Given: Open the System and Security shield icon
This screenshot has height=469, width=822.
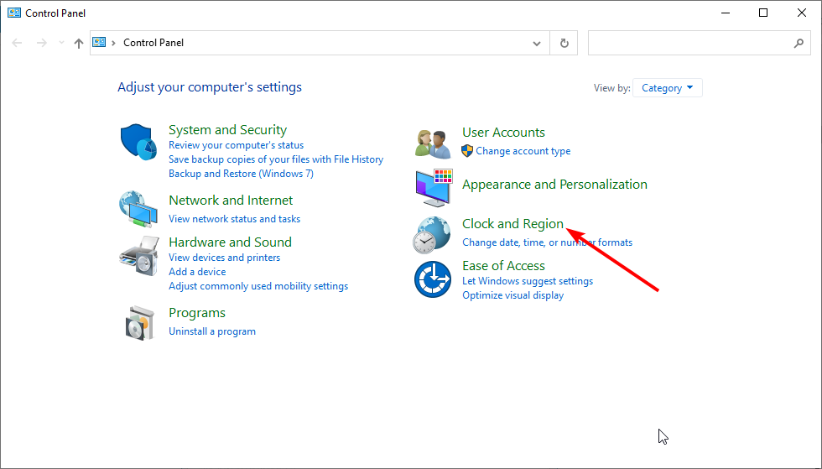Looking at the screenshot, I should (139, 142).
